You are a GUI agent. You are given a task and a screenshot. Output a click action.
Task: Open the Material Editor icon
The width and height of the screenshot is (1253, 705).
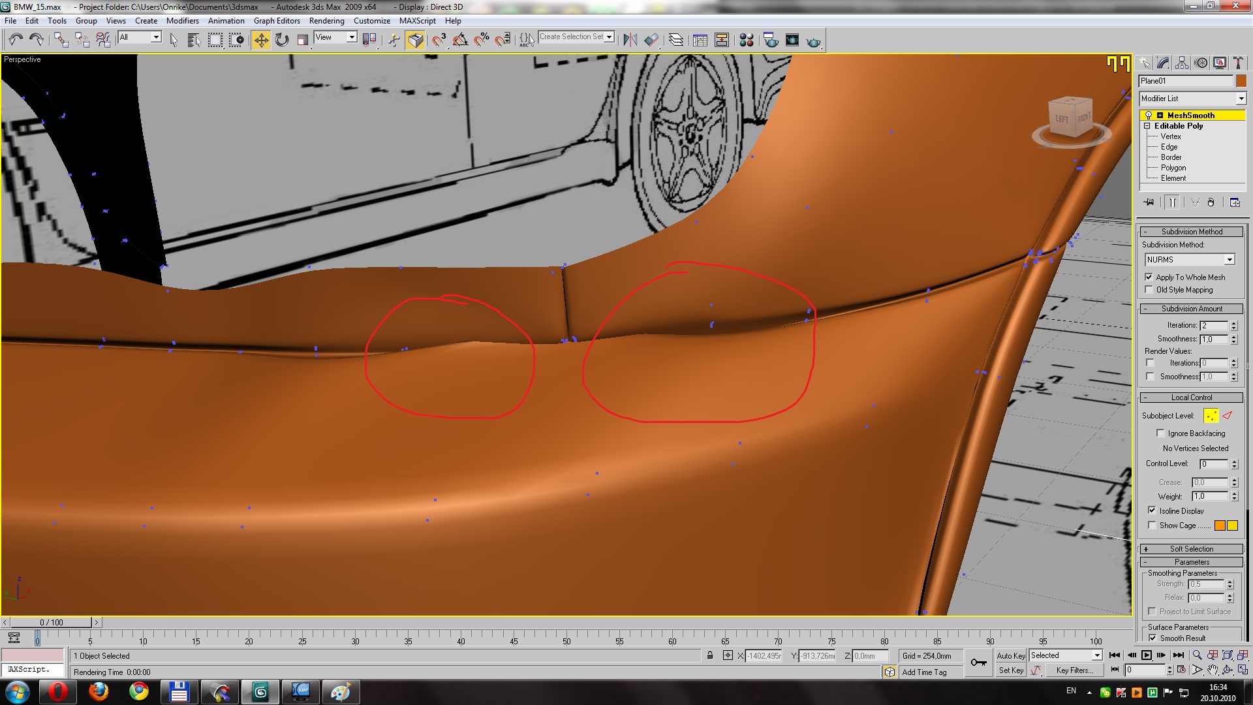(x=747, y=40)
